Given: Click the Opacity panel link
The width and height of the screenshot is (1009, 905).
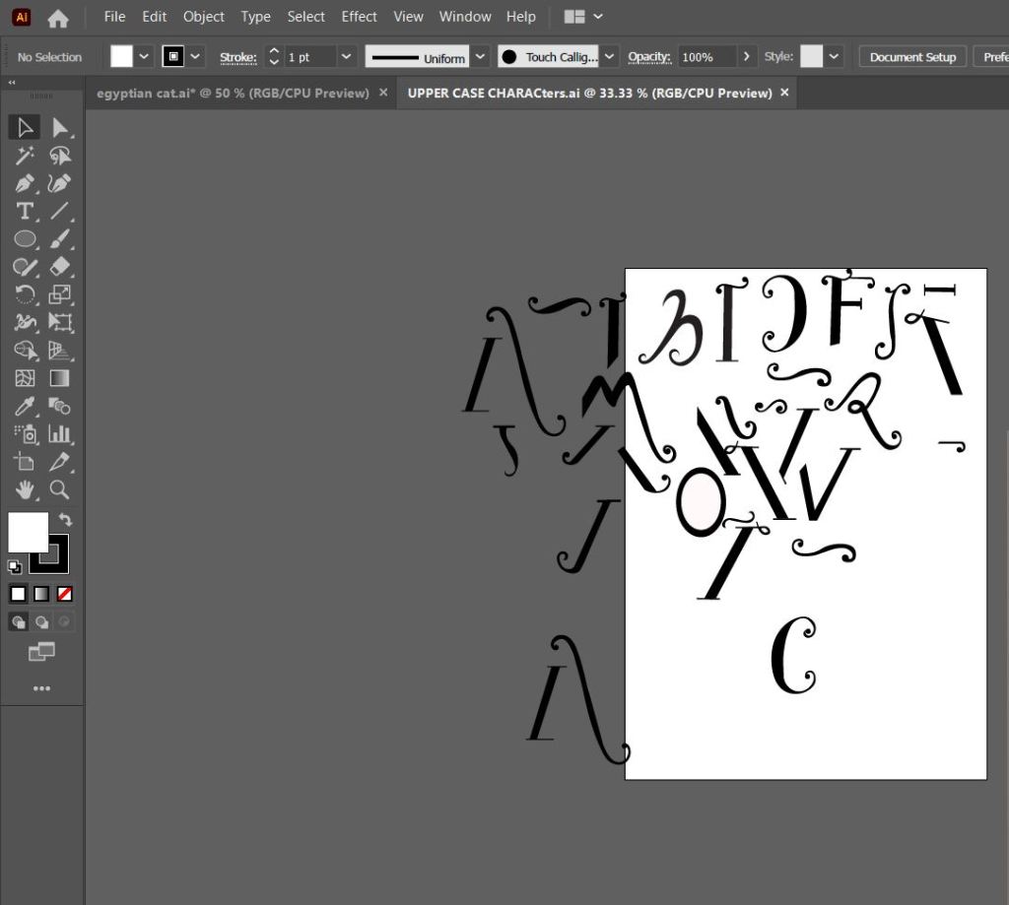Looking at the screenshot, I should tap(648, 57).
